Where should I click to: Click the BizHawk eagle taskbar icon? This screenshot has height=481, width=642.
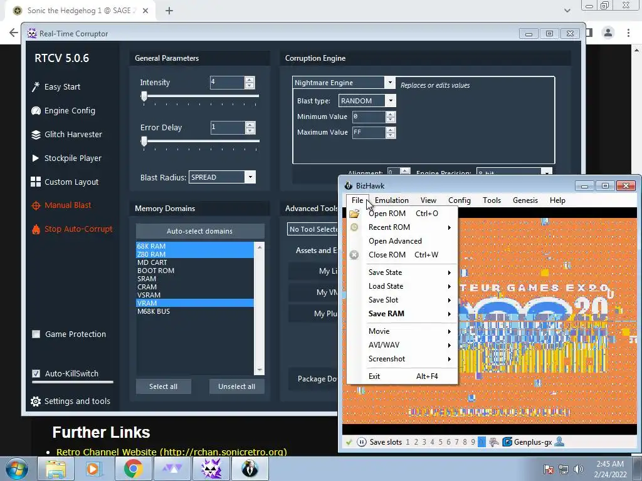250,468
